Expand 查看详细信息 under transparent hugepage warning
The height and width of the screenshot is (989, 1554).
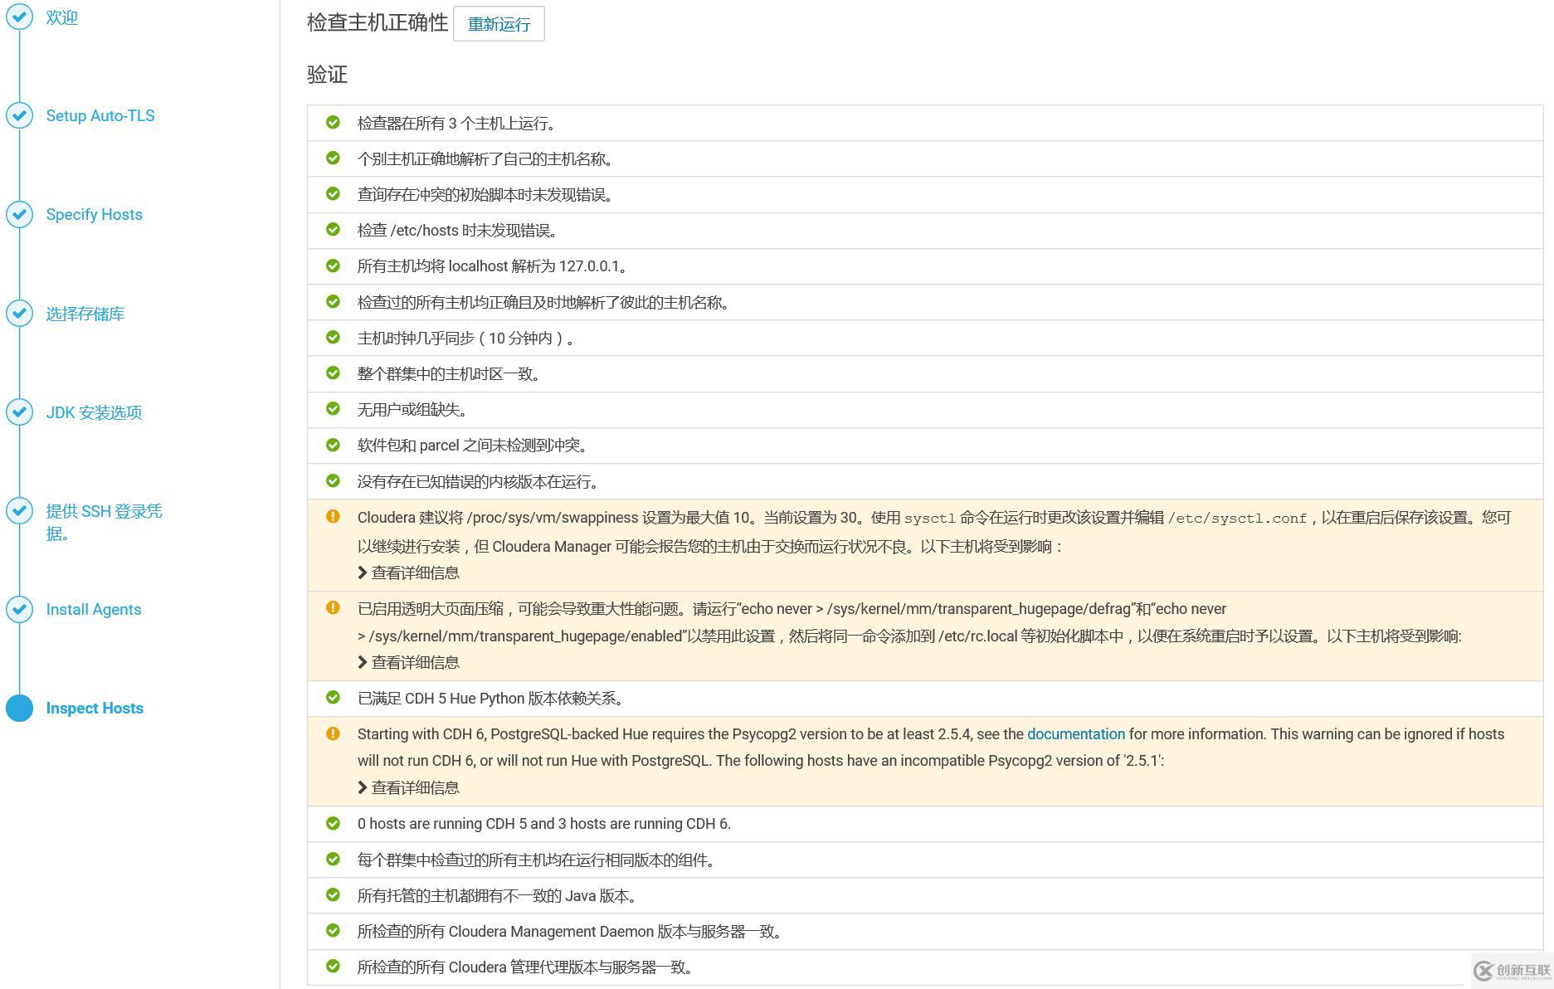(408, 663)
